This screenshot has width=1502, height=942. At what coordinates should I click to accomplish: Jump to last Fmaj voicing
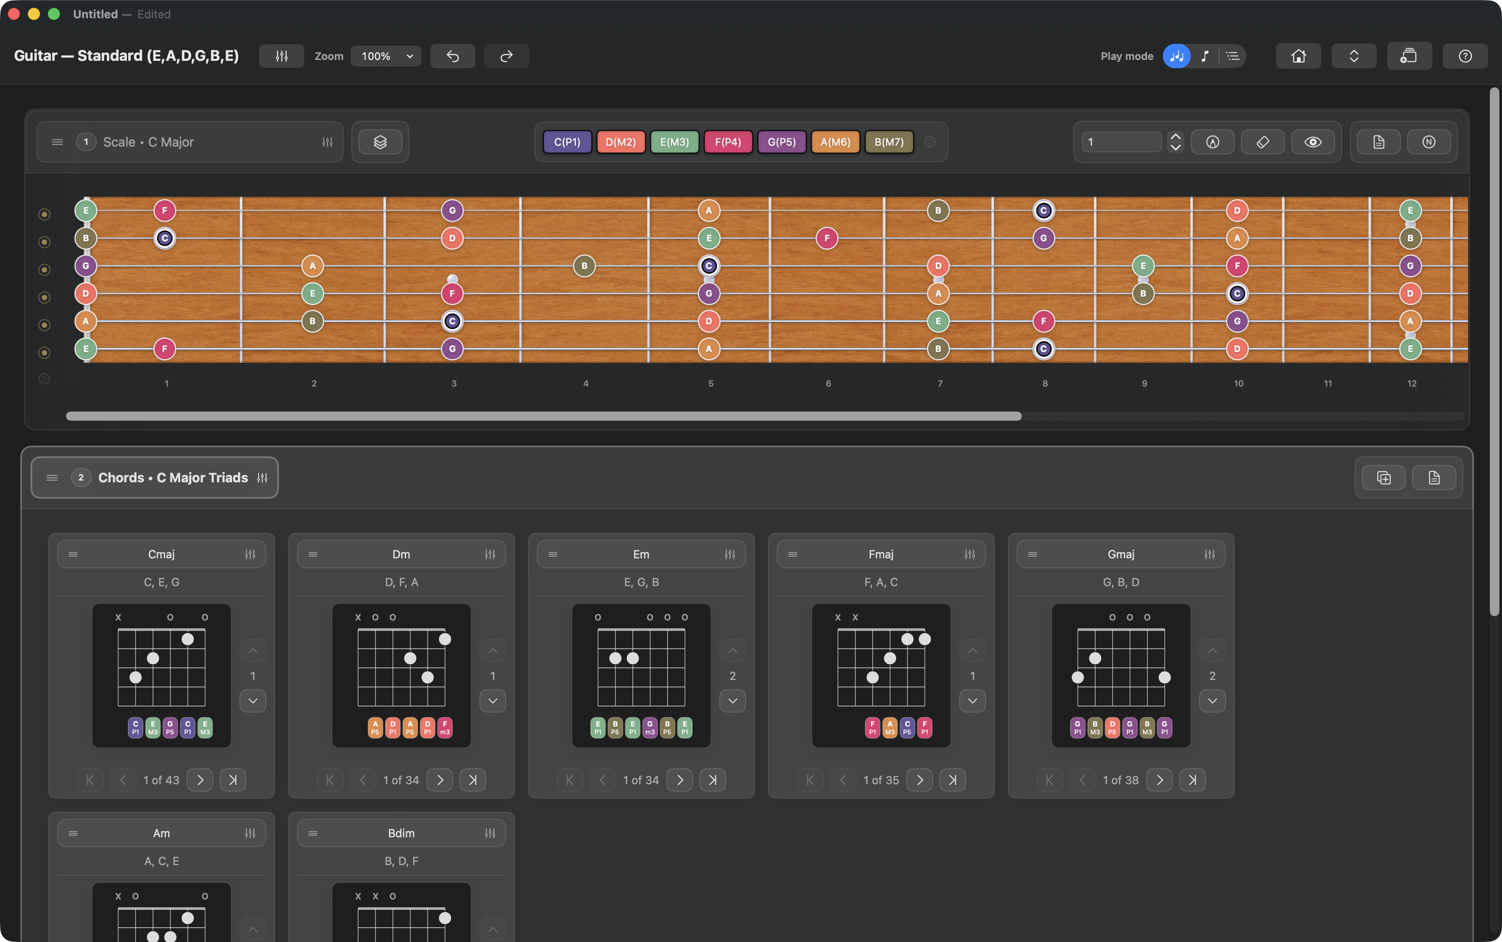tap(953, 780)
